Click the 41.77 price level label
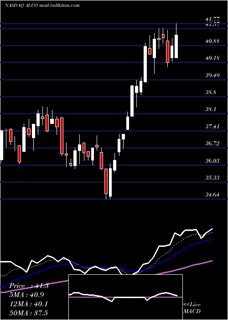The width and height of the screenshot is (228, 320). [x=213, y=19]
